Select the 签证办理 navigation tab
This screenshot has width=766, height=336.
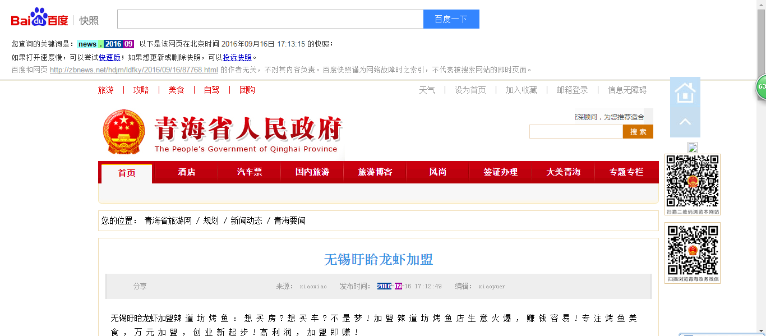click(501, 172)
